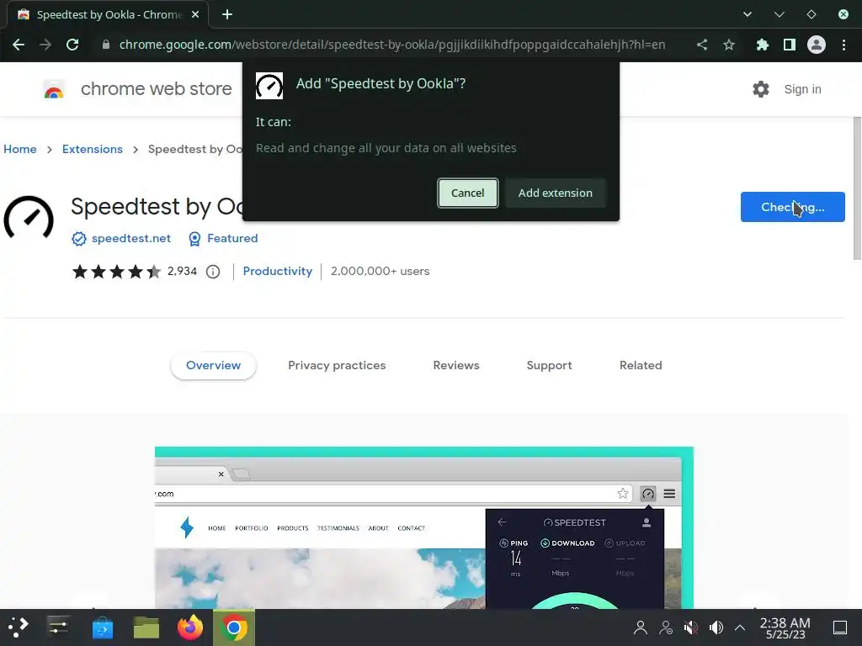Click the star rating row

(116, 272)
